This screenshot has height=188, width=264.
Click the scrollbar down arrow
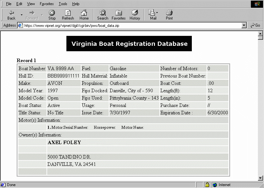(x=260, y=178)
